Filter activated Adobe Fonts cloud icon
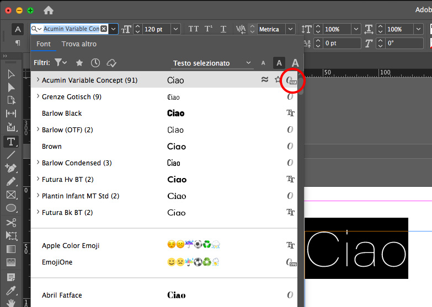This screenshot has height=307, width=432. [111, 63]
